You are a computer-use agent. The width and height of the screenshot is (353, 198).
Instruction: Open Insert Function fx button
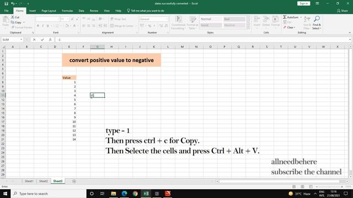pos(50,40)
